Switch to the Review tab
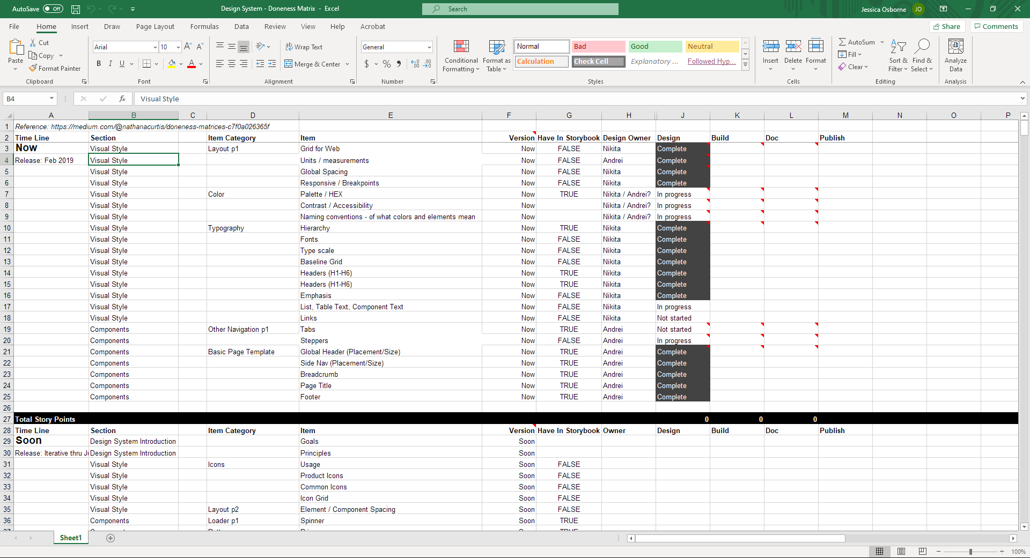Image resolution: width=1030 pixels, height=558 pixels. (x=275, y=27)
